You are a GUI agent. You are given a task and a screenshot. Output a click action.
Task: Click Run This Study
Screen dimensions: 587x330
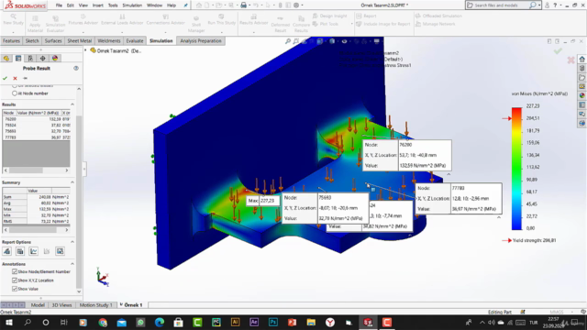tap(222, 20)
